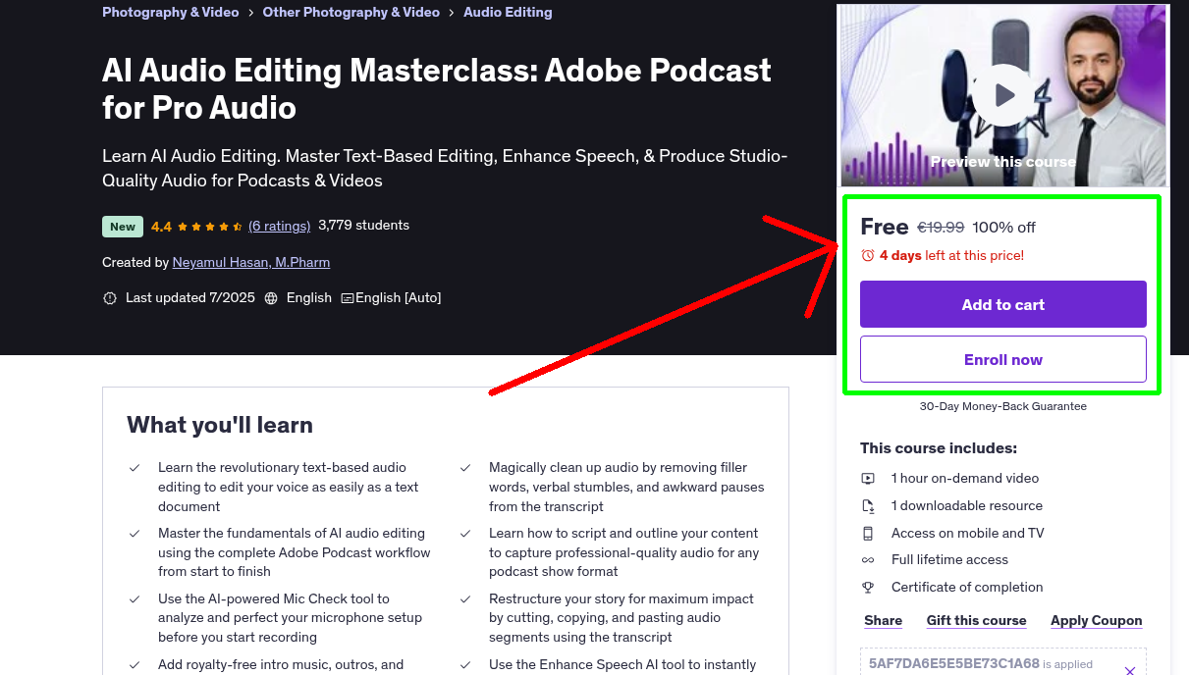The image size is (1189, 675).
Task: Click the checkmark beside script and outline item
Action: click(x=465, y=534)
